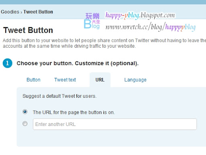This screenshot has height=155, width=206.
Task: Switch to the Button tab
Action: [x=33, y=80]
